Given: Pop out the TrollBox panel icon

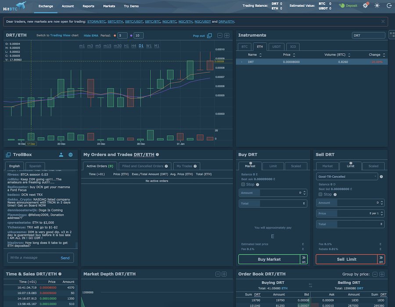Looking at the screenshot, I should click(x=8, y=155).
